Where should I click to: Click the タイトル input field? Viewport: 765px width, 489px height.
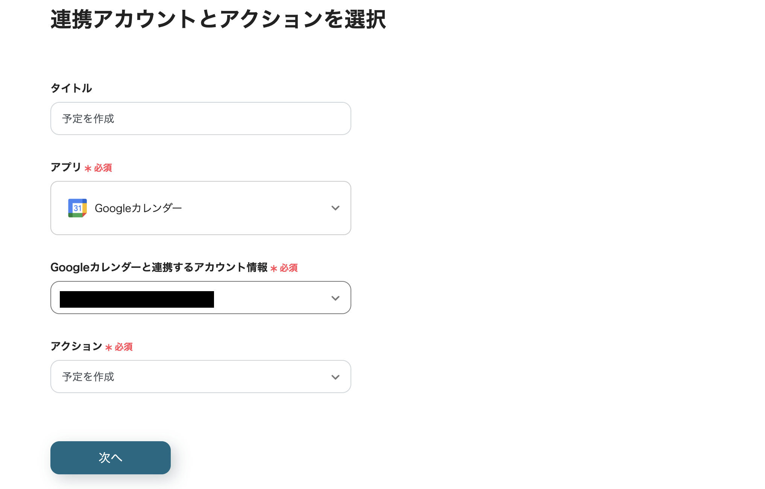(x=200, y=118)
